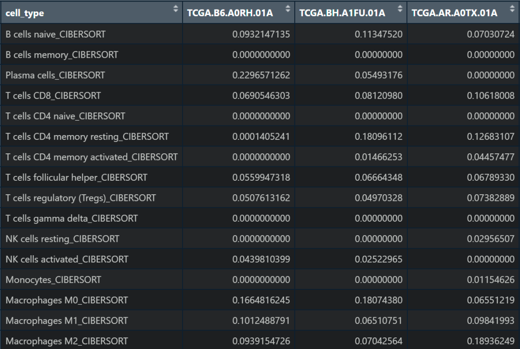Viewport: 520px width, 349px height.
Task: Click value 0.0559947318
Action: coord(261,178)
